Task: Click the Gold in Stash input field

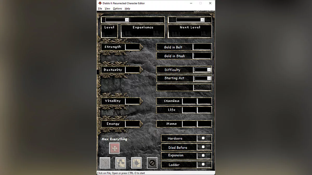Action: [202, 56]
